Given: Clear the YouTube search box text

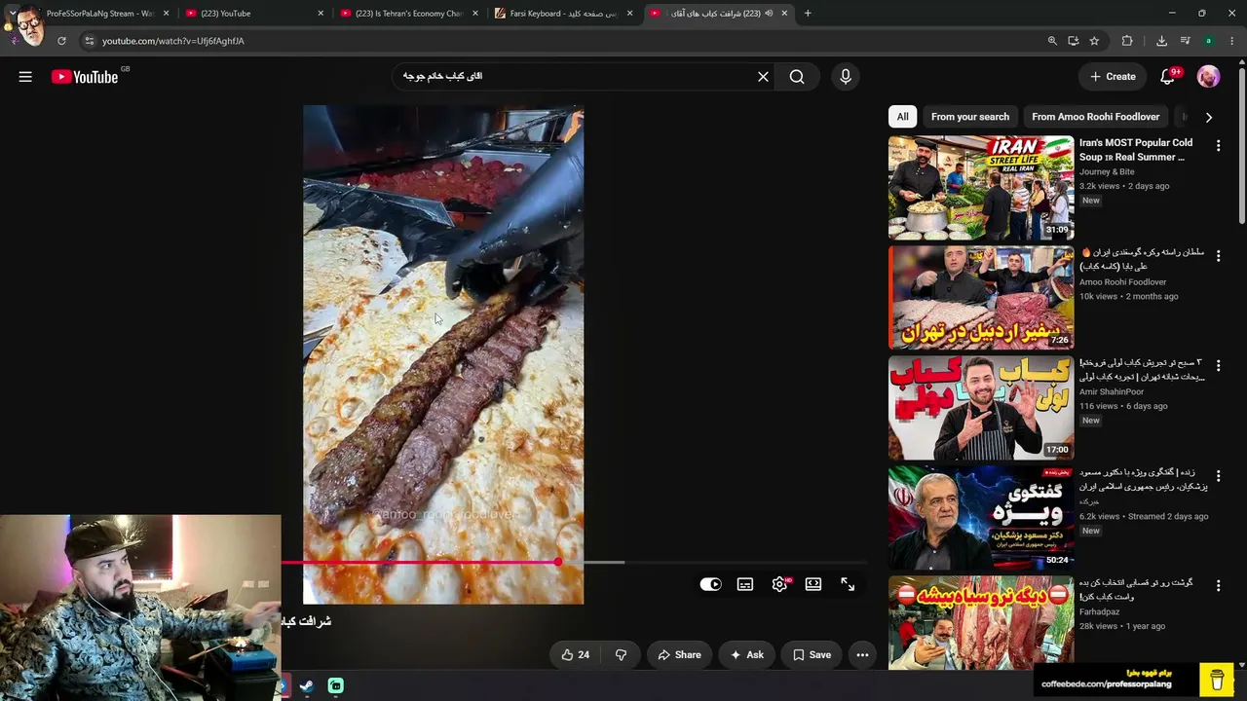Looking at the screenshot, I should click(763, 77).
